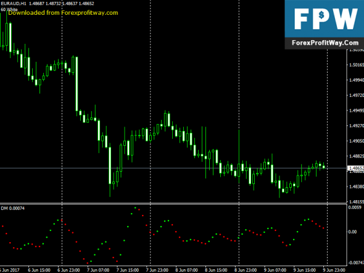The height and width of the screenshot is (273, 364).
Task: Click the 1.49270 price scale label
Action: coord(357,126)
